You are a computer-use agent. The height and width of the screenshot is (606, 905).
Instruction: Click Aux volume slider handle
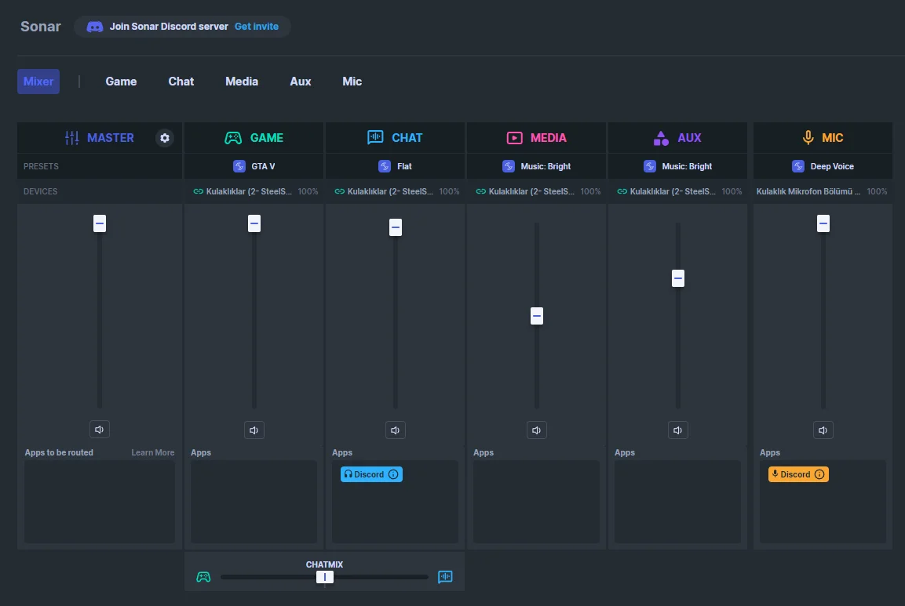point(678,278)
